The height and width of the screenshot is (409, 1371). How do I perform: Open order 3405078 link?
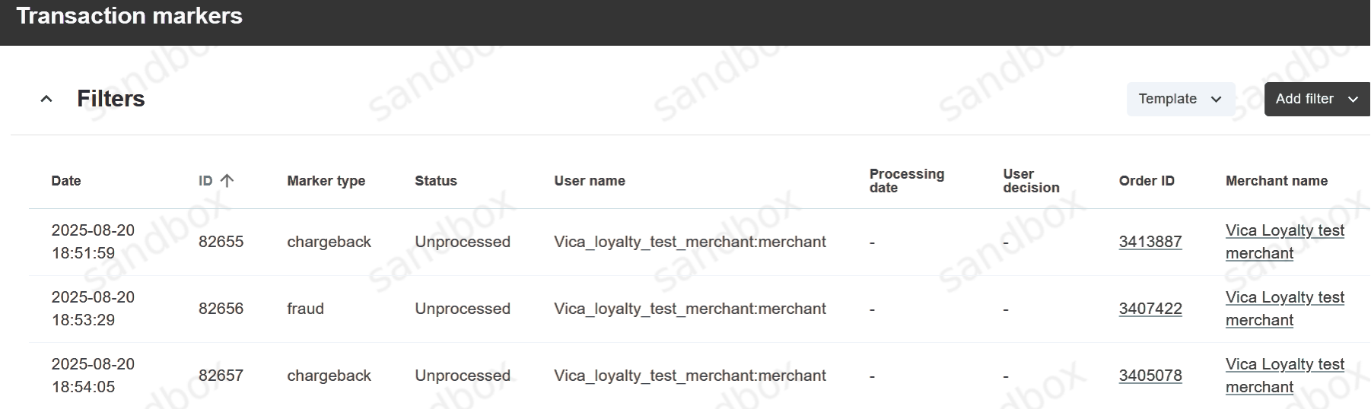tap(1150, 376)
